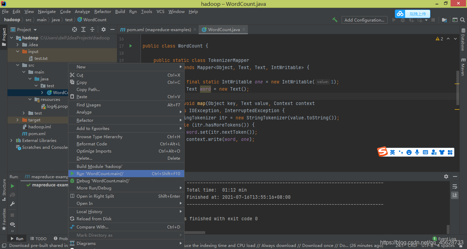Toggle Structure tool window side tab
The image size is (467, 249).
click(x=4, y=190)
